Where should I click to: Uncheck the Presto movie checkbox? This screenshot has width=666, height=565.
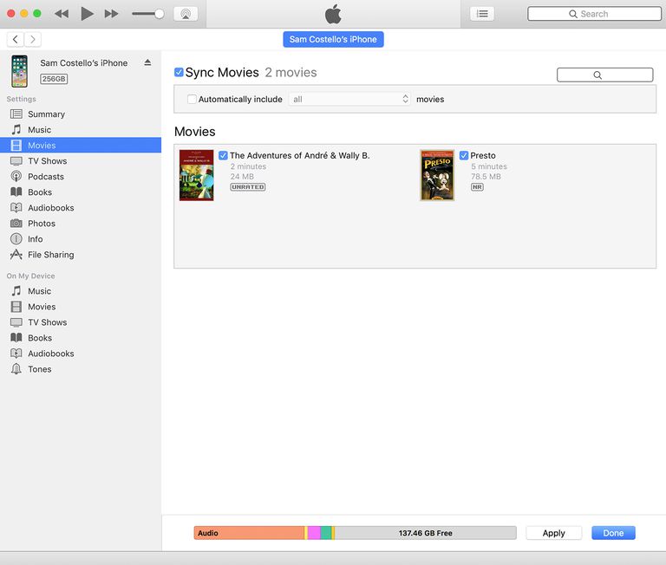464,155
